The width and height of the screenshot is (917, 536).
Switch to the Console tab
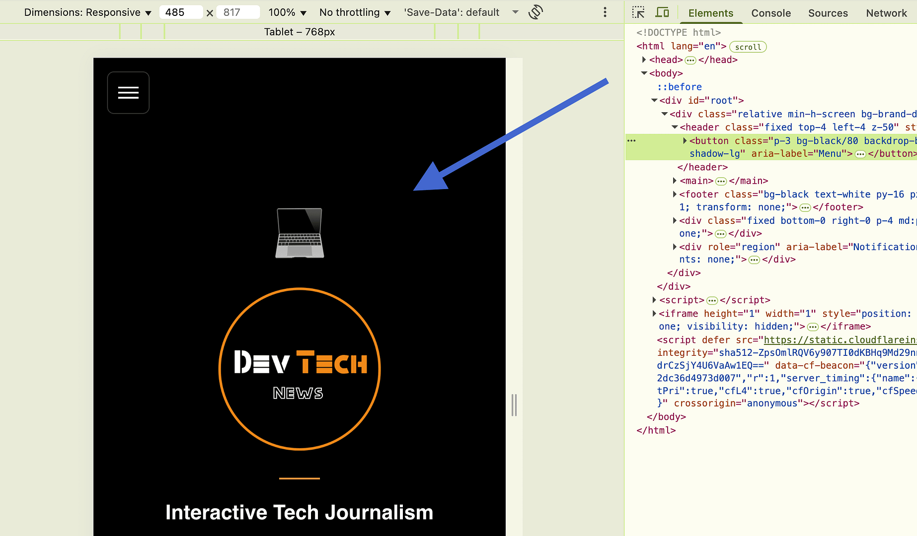[770, 13]
